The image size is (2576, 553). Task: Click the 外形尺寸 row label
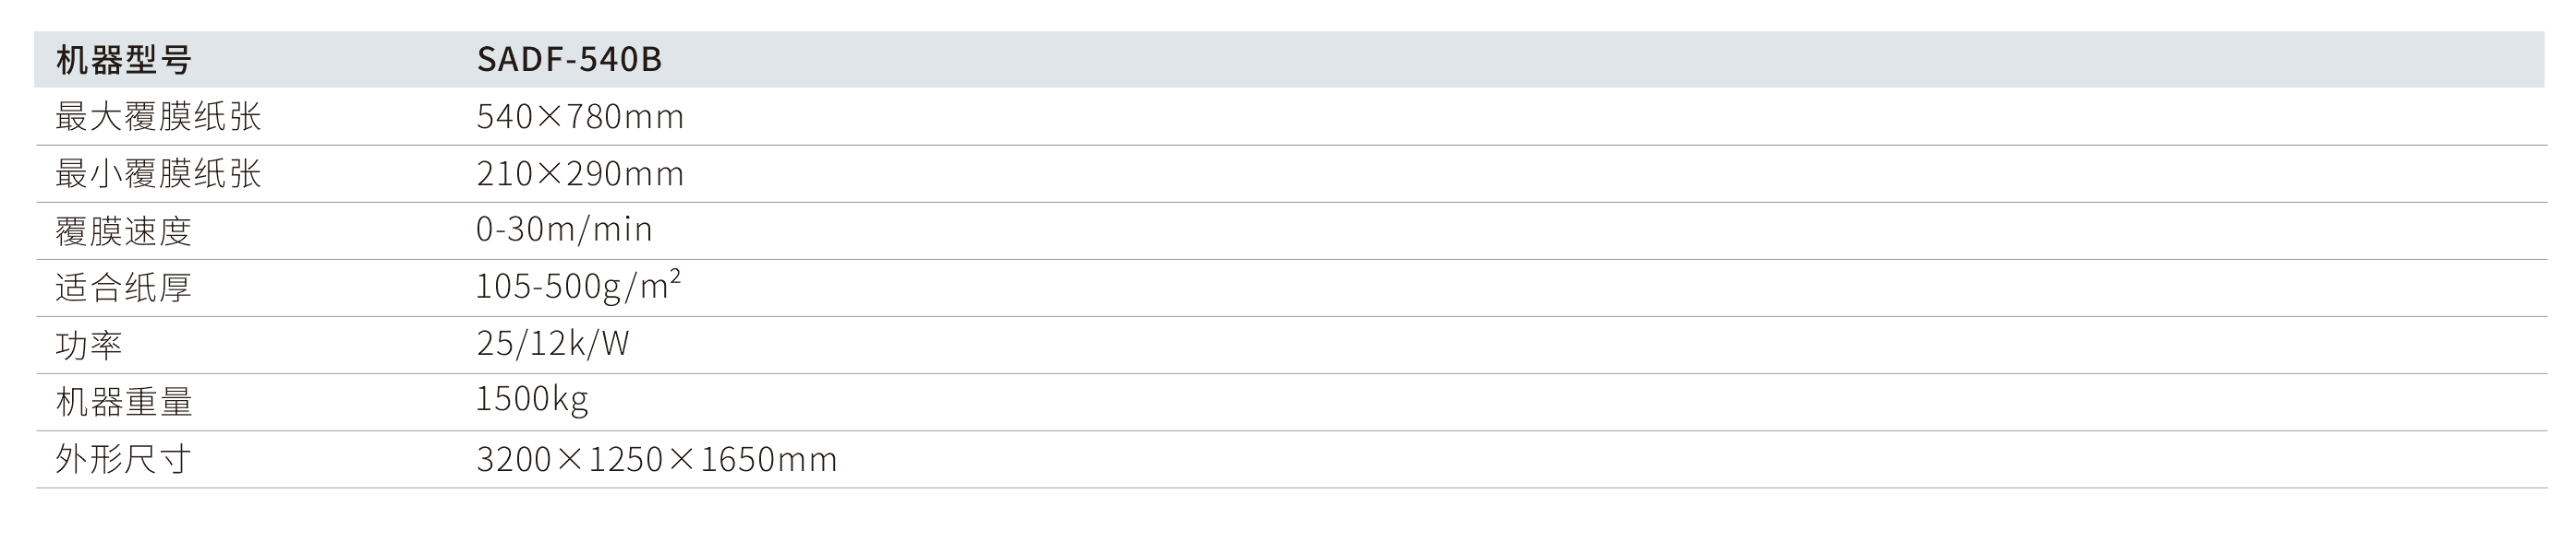pyautogui.click(x=123, y=459)
